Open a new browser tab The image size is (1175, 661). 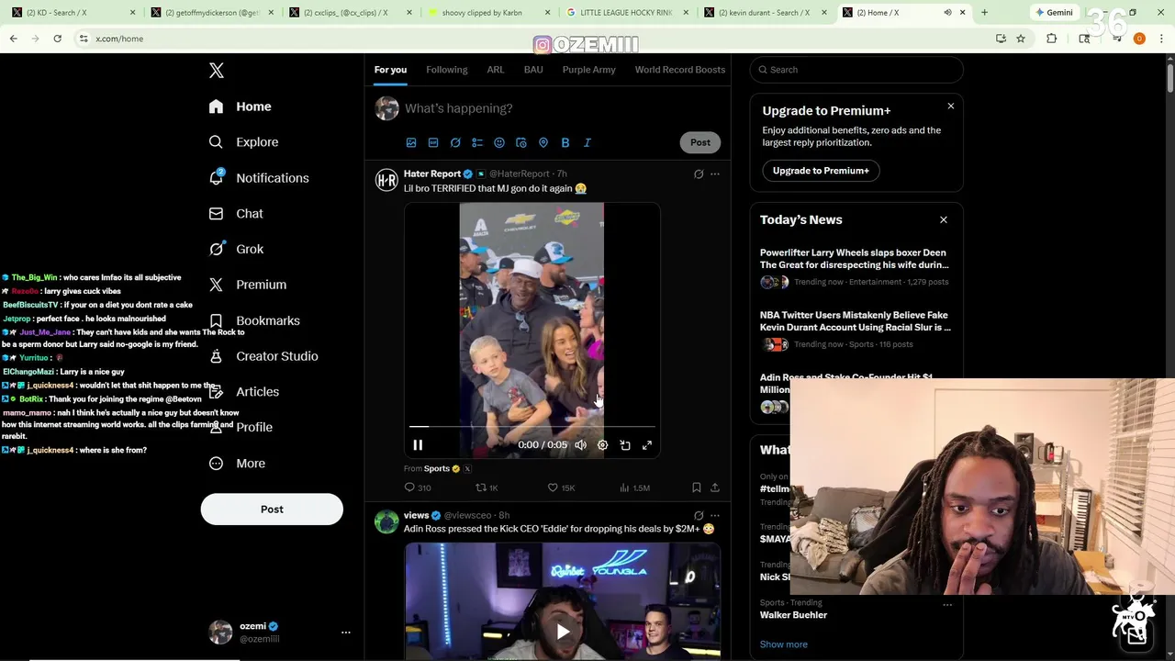(984, 13)
